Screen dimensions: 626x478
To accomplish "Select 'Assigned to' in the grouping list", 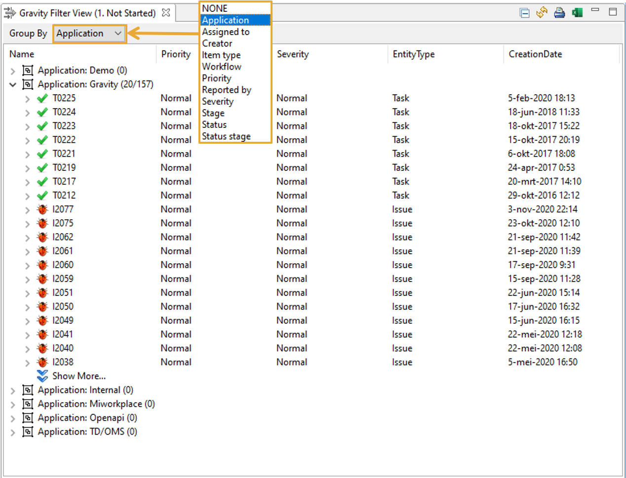I will tap(226, 32).
